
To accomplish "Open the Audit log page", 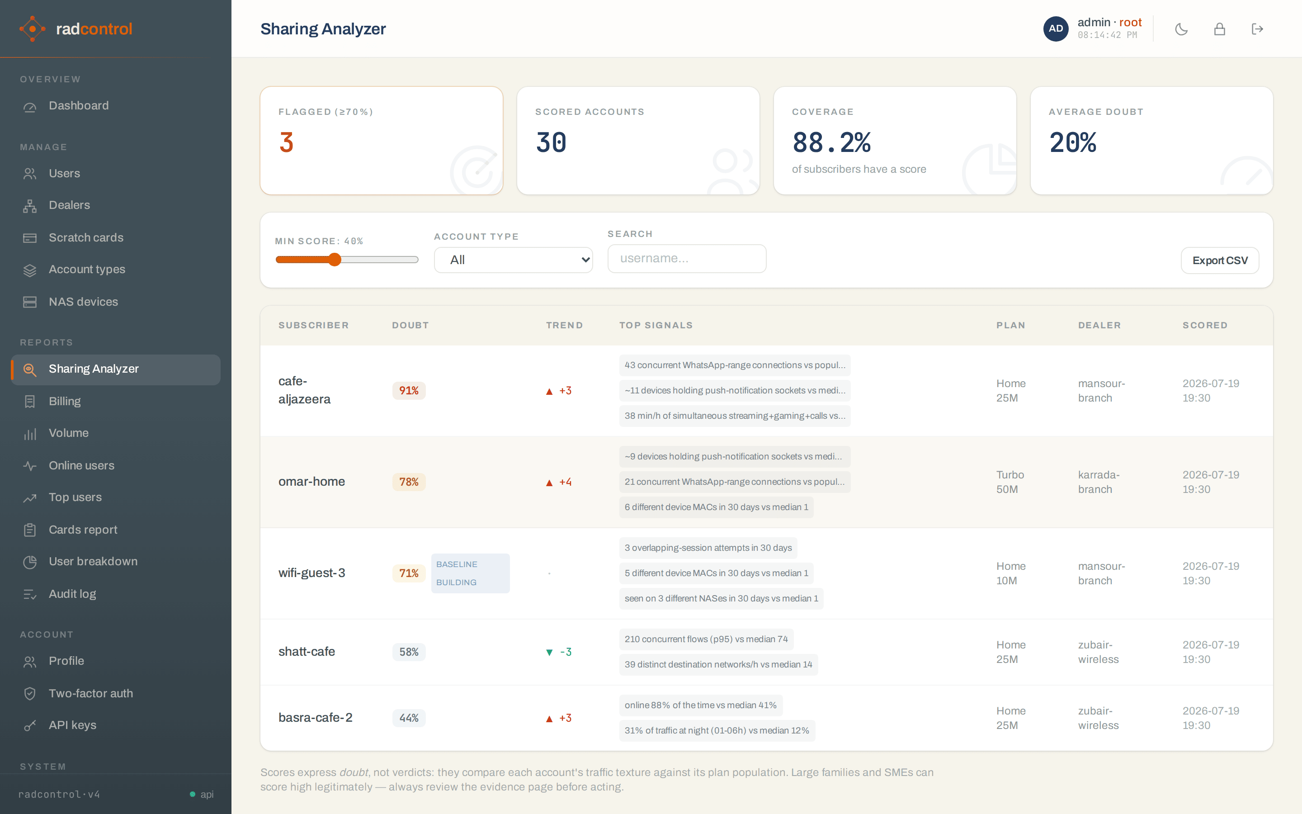I will click(116, 594).
